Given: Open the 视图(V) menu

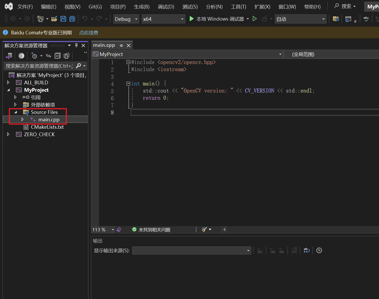Looking at the screenshot, I should [73, 7].
